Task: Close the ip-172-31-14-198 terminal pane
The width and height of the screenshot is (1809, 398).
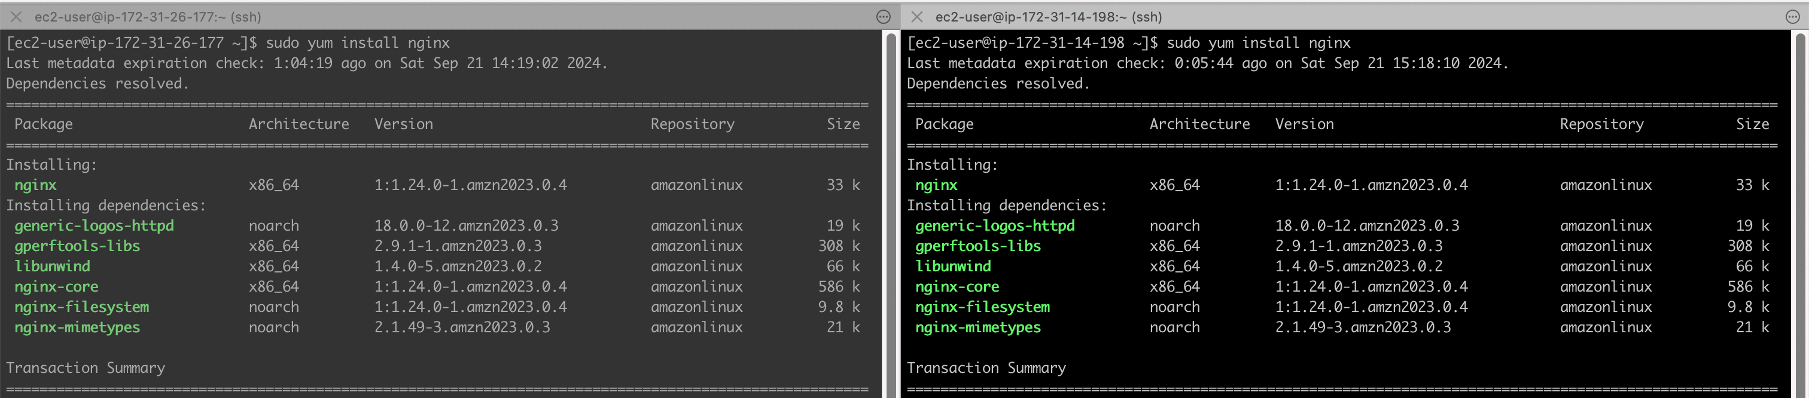Action: pos(916,16)
